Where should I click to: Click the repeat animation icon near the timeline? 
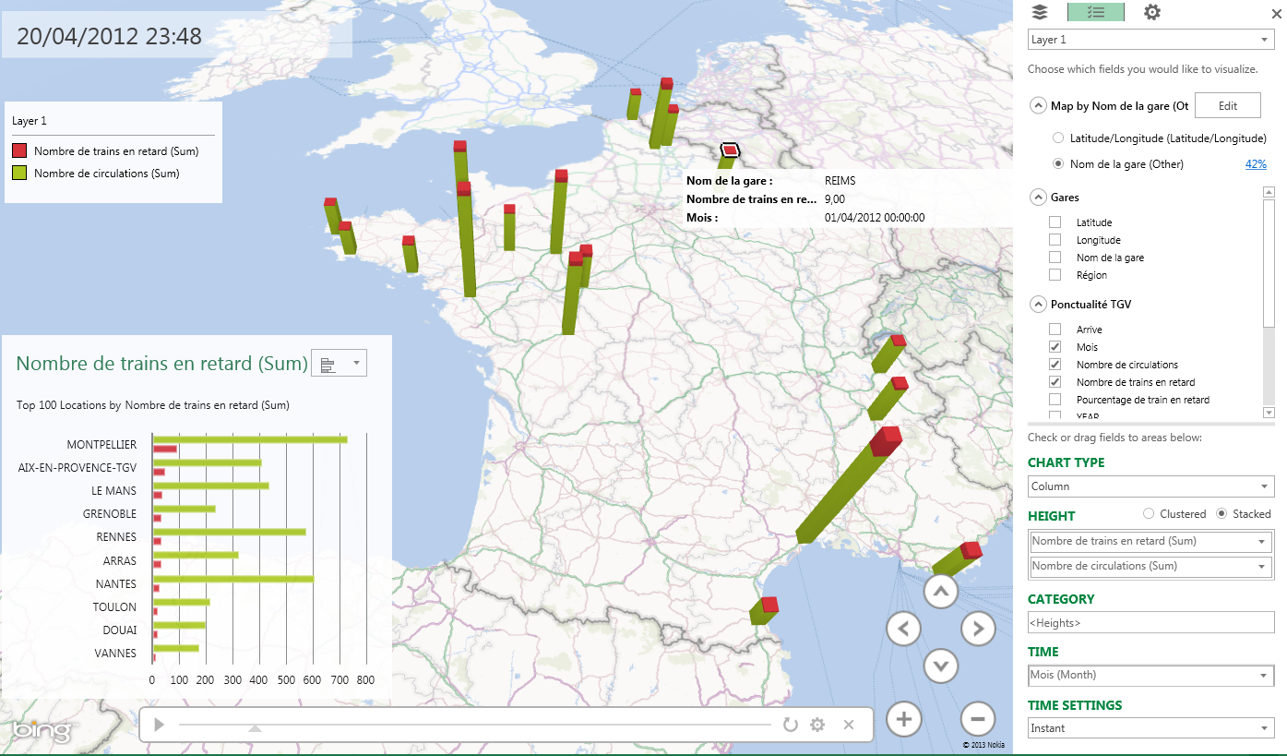(791, 725)
